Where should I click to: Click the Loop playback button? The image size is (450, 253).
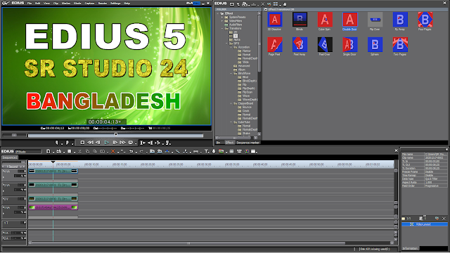[x=131, y=142]
